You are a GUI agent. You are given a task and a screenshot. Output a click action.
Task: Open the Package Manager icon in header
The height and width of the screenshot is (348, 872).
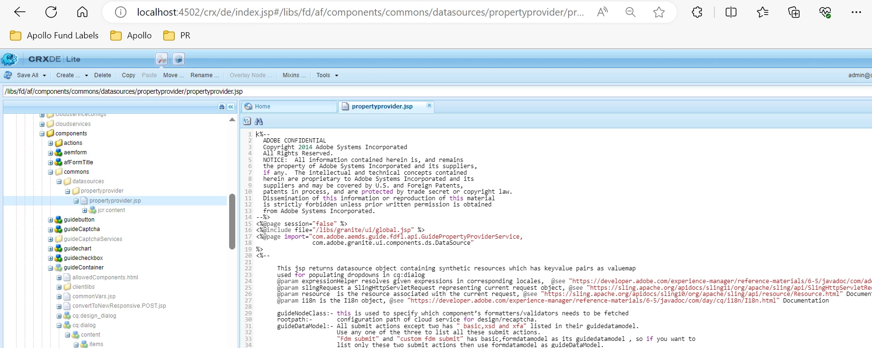point(178,59)
